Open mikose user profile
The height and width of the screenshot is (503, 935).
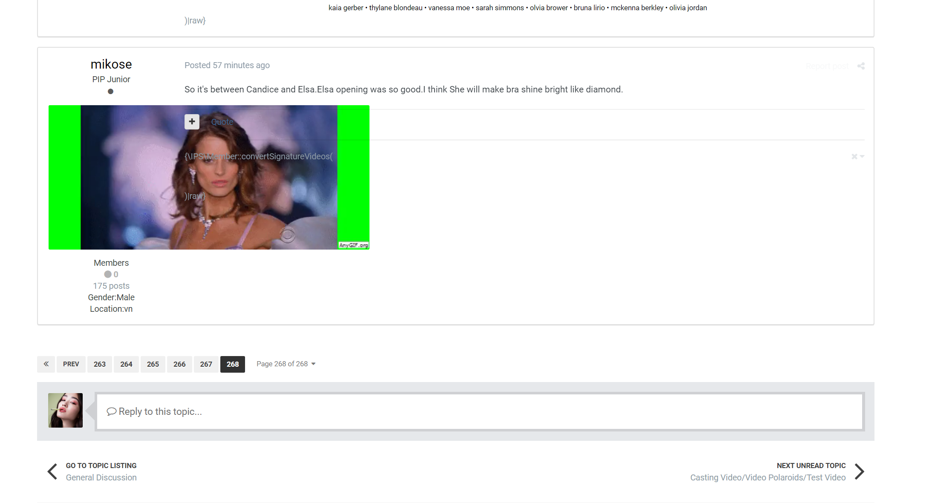click(111, 64)
